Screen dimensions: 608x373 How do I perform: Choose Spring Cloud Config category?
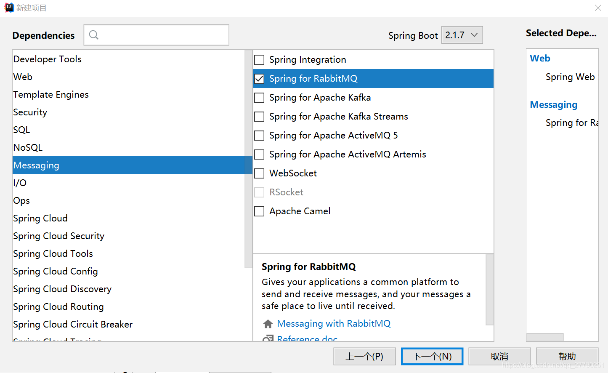pos(129,271)
